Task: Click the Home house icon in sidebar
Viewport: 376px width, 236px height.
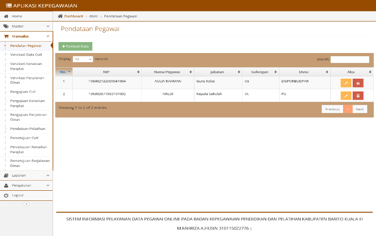Action: pyautogui.click(x=6, y=16)
